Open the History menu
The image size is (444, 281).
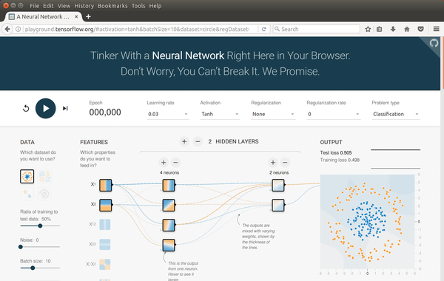(x=84, y=6)
